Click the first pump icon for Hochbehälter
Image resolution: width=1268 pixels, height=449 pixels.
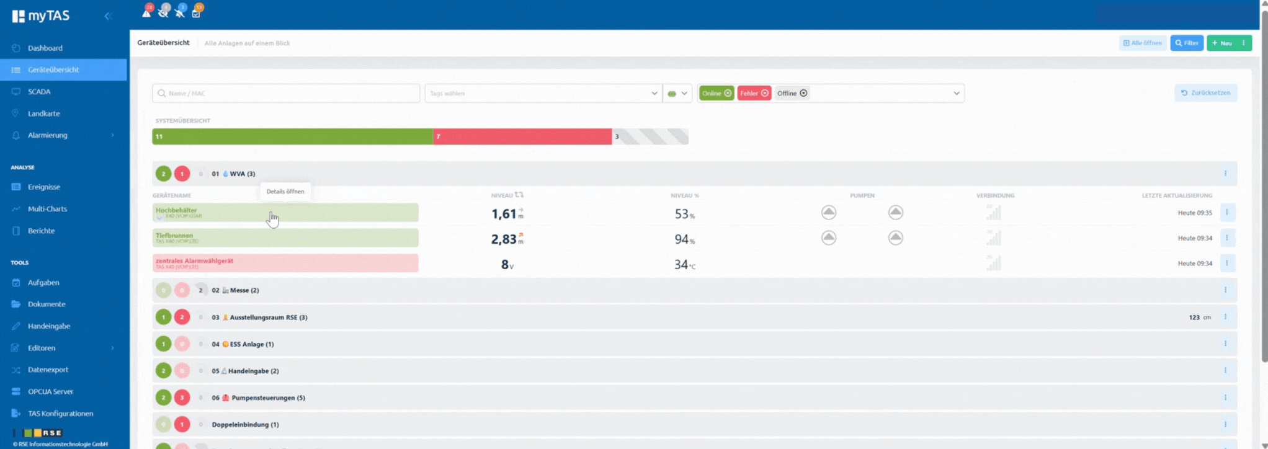pos(828,213)
